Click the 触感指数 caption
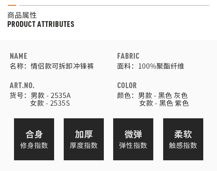Screen dimensions: 217x171 tap(183, 145)
